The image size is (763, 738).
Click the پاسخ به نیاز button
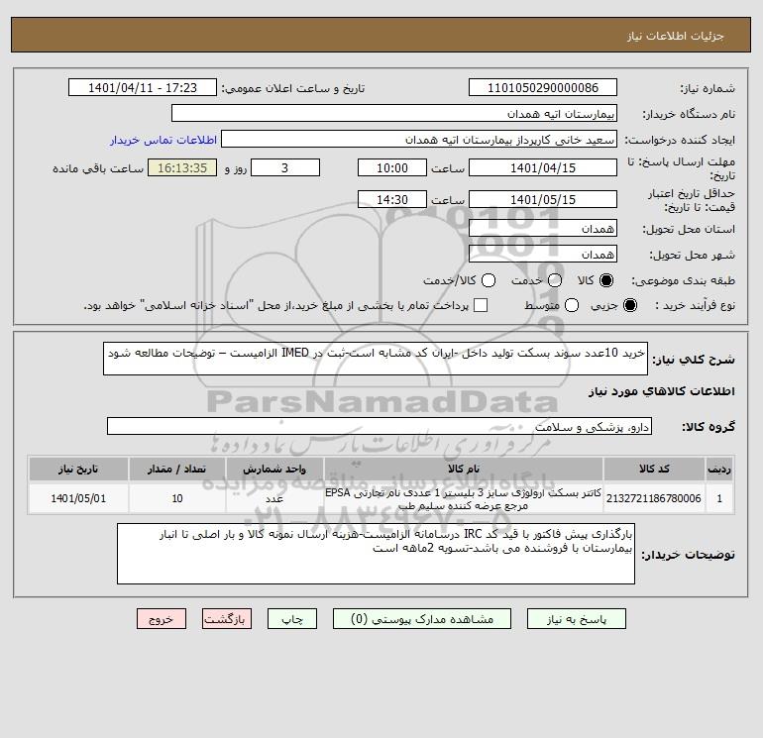tap(577, 619)
